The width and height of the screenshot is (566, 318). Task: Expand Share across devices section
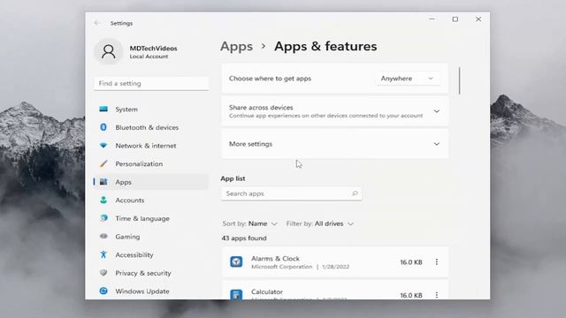pos(436,111)
